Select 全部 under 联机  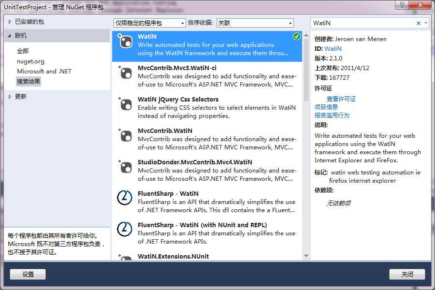23,51
